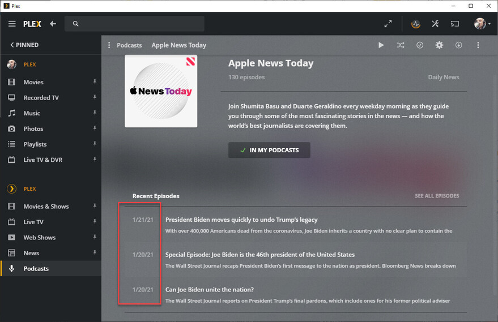Open the Activity monitor icon
Image resolution: width=498 pixels, height=322 pixels.
(416, 24)
